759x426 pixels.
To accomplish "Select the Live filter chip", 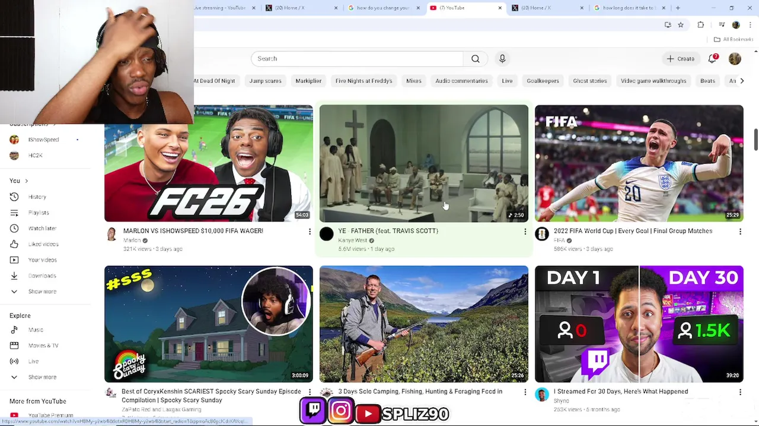I will pyautogui.click(x=507, y=80).
